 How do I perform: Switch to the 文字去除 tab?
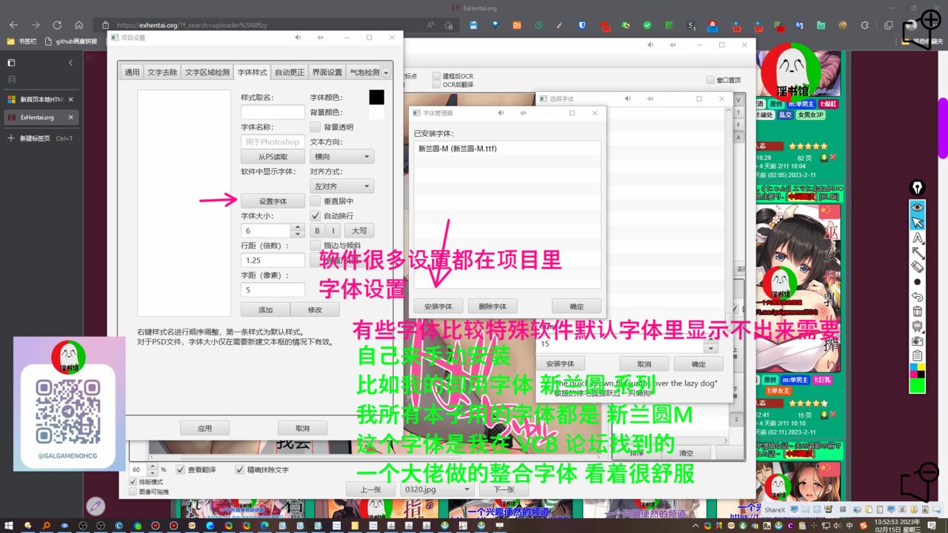click(x=162, y=73)
